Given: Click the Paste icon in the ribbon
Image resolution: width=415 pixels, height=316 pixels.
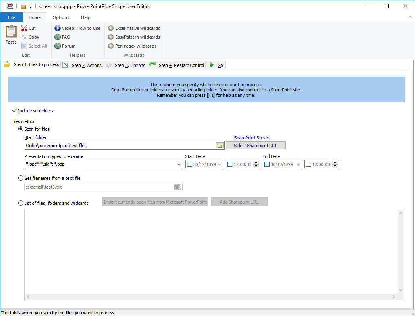Looking at the screenshot, I should (11, 32).
